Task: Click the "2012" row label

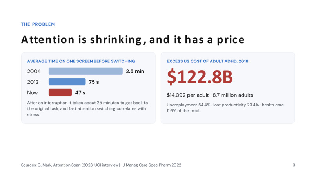Action: tap(33, 82)
